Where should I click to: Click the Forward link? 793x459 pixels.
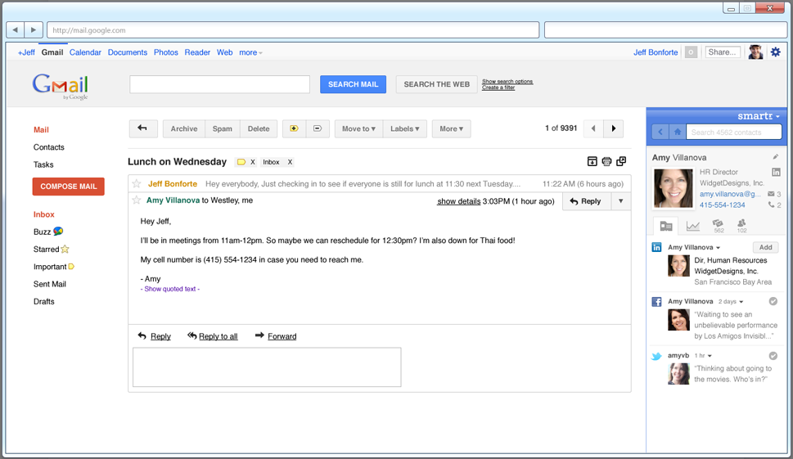point(282,336)
